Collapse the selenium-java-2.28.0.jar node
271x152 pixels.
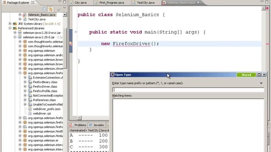[15, 37]
